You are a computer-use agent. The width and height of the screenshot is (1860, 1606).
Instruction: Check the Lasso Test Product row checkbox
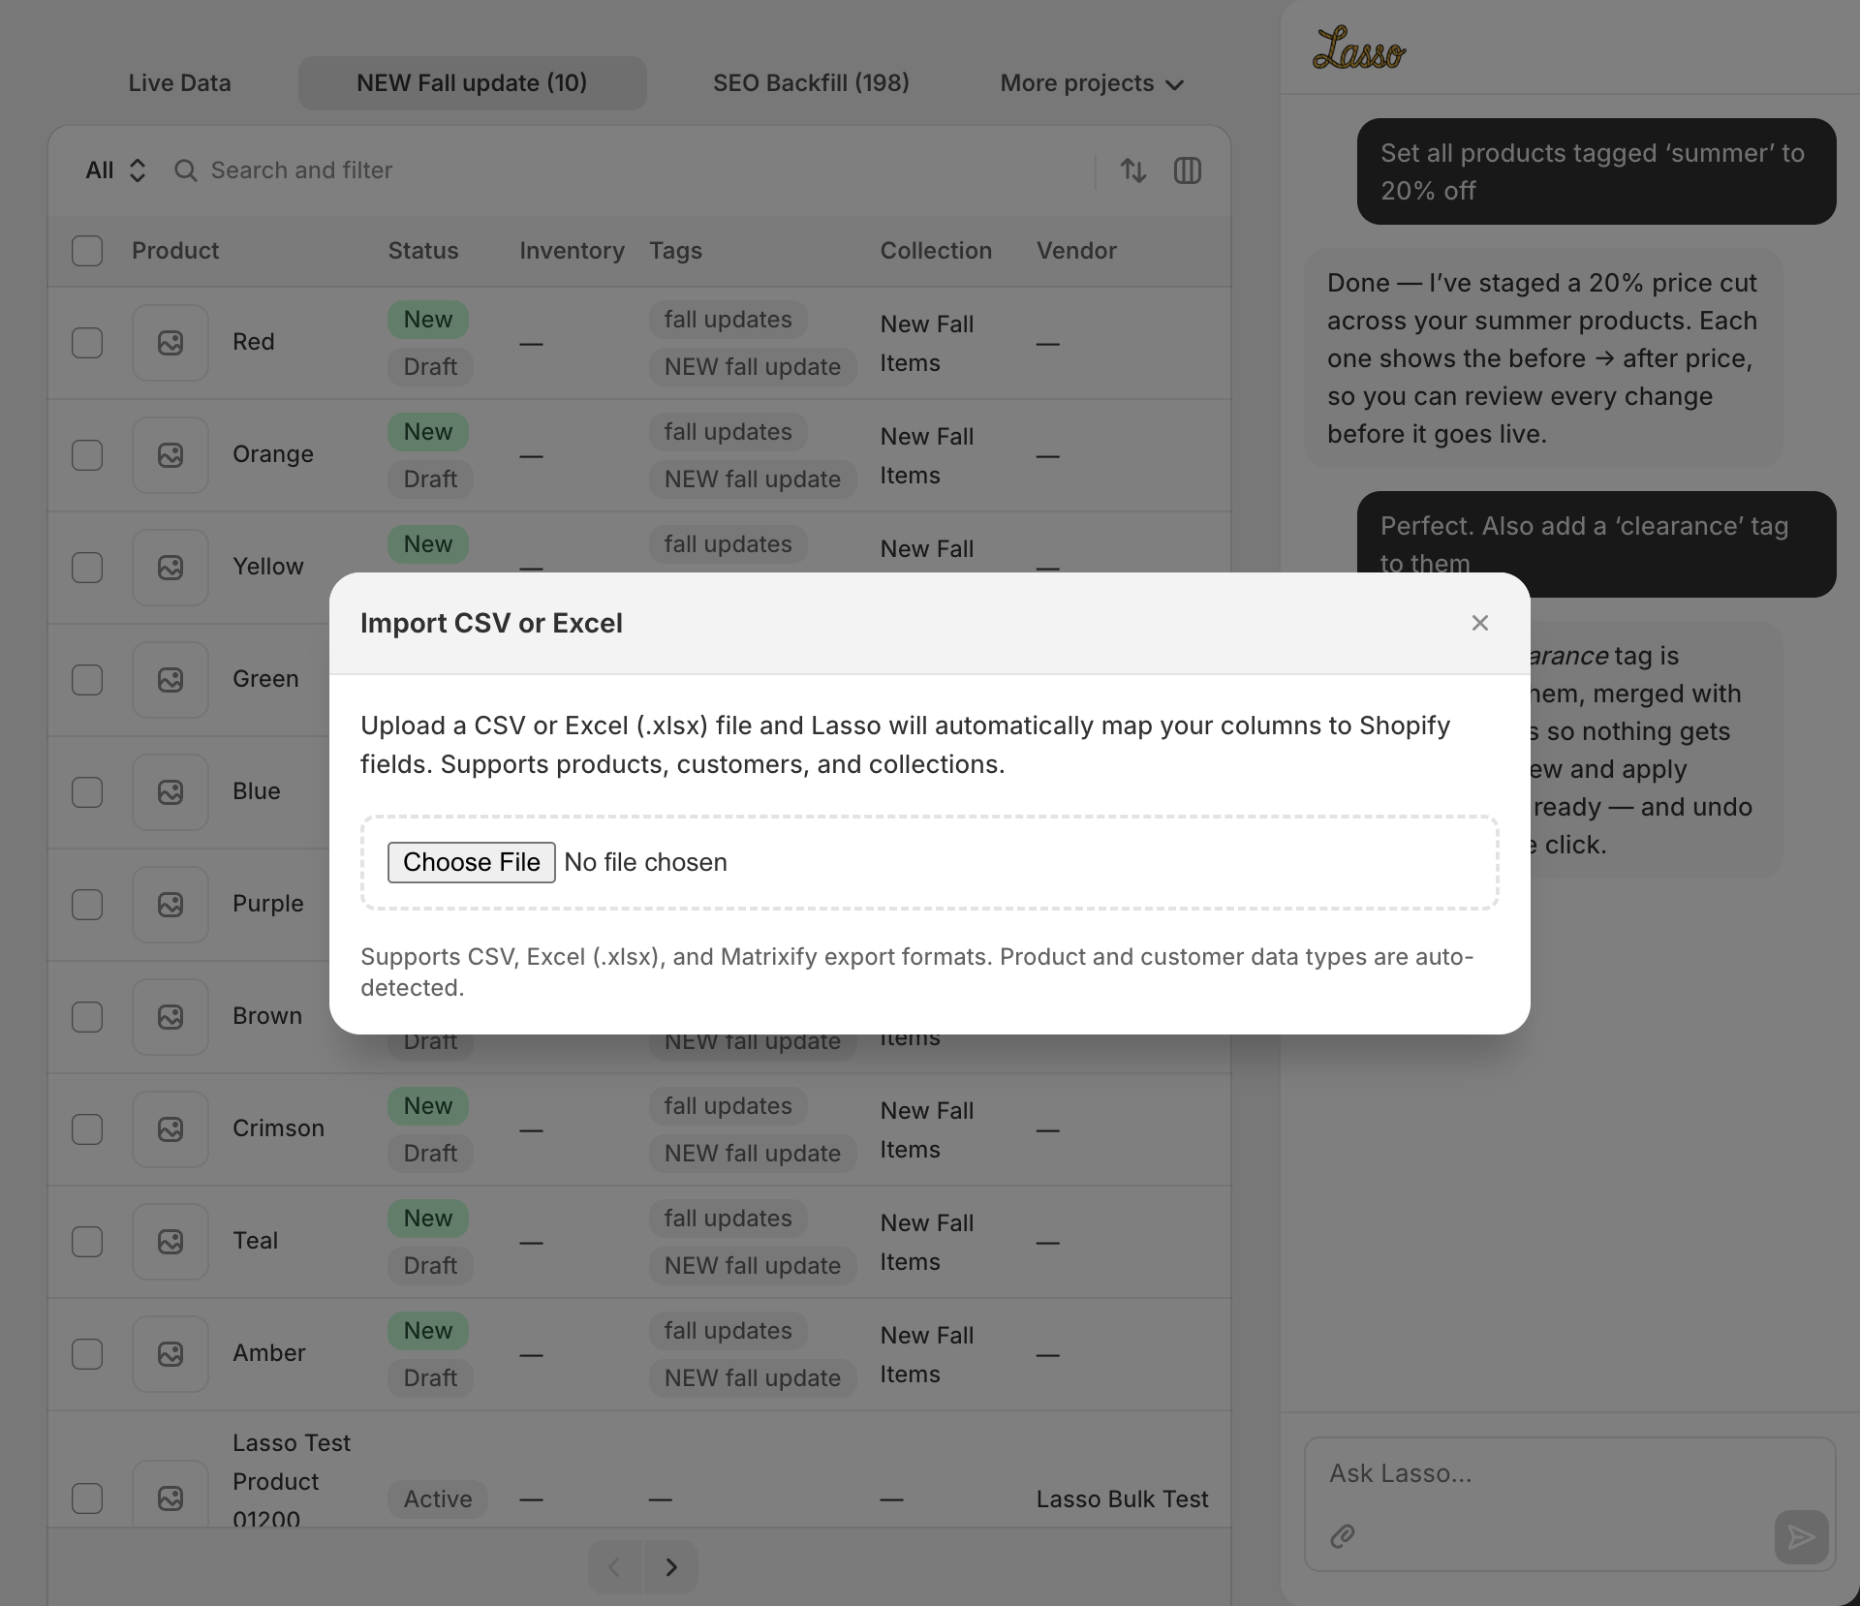tap(87, 1498)
